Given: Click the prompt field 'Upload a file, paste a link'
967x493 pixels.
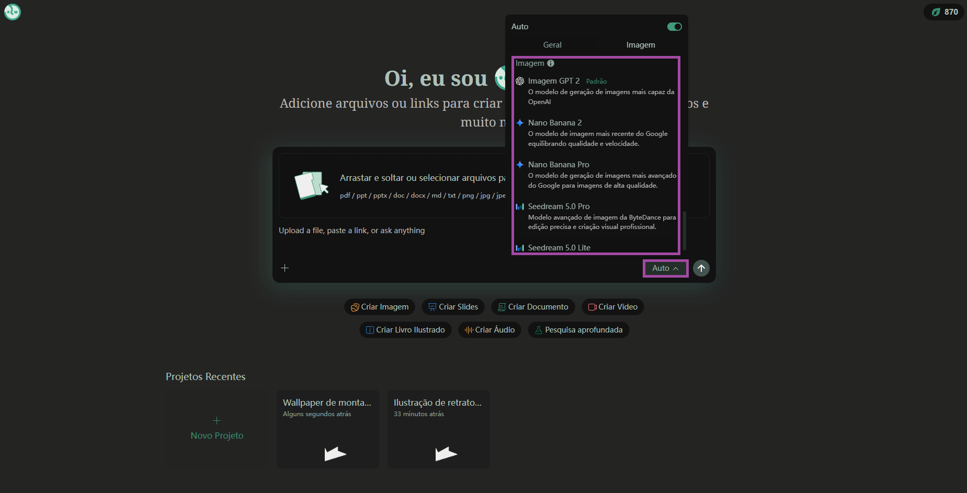Looking at the screenshot, I should 351,231.
